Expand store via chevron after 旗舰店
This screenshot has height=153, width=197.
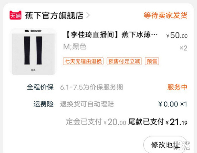88,15
